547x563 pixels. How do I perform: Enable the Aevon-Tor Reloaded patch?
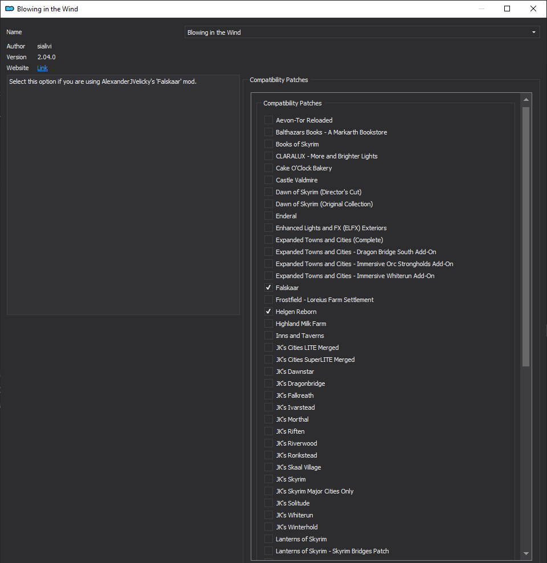(x=268, y=120)
